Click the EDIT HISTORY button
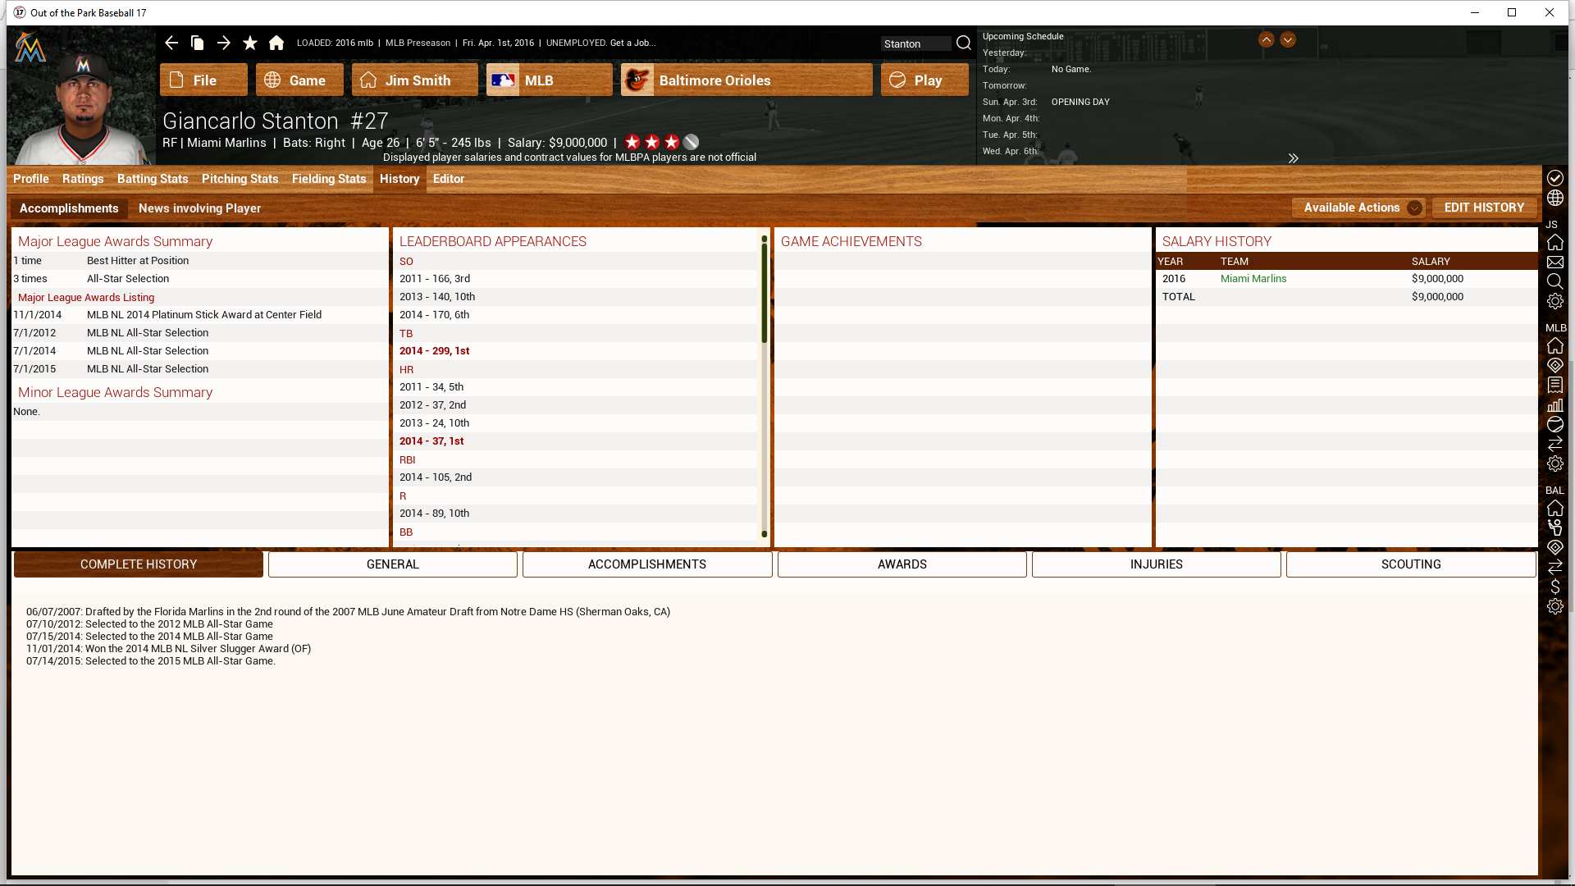 tap(1484, 208)
